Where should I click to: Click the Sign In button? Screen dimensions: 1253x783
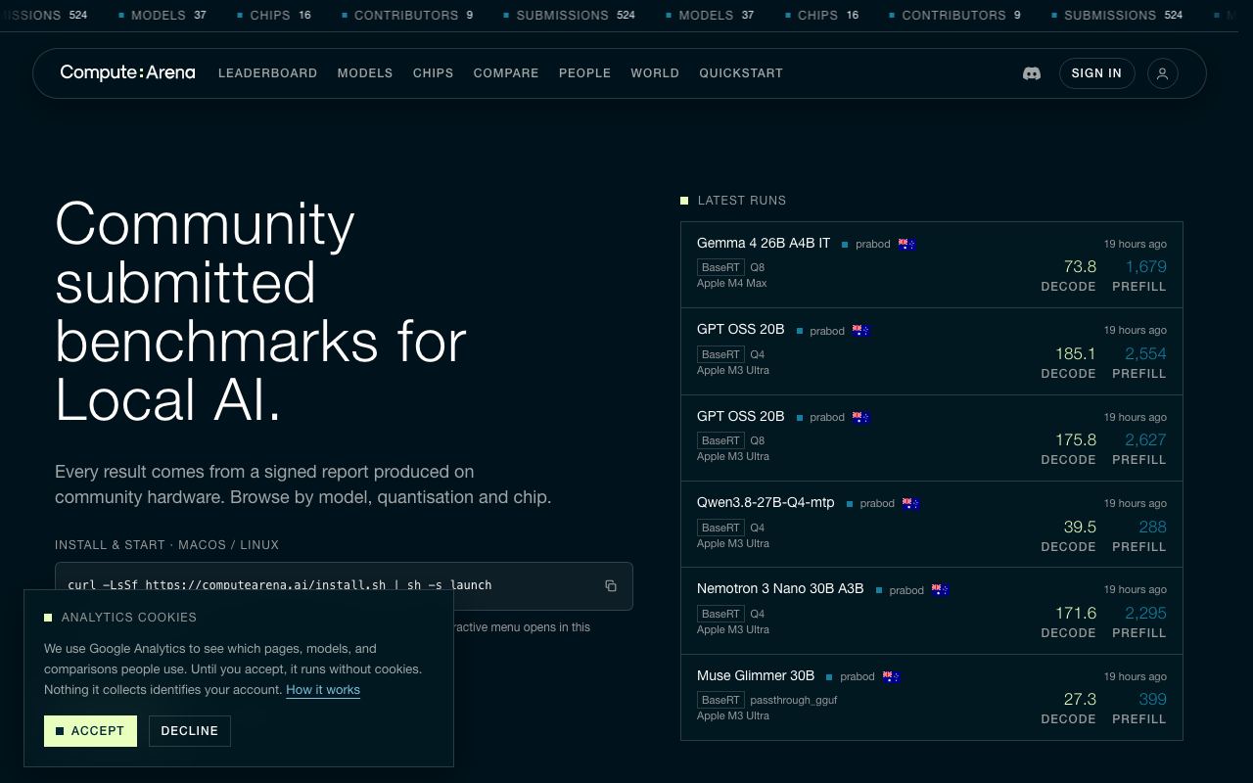(1096, 73)
